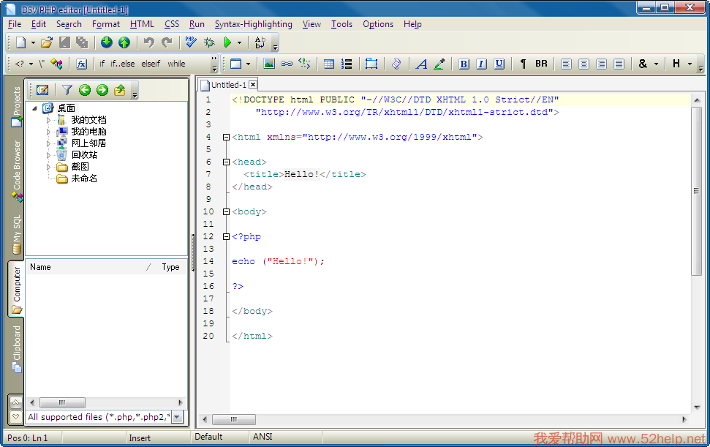Expand the 我的电脑 tree node
Image resolution: width=710 pixels, height=447 pixels.
tap(49, 132)
